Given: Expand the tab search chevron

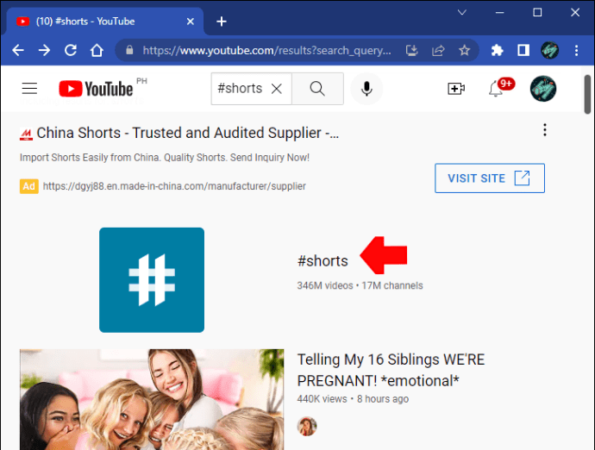Looking at the screenshot, I should pos(462,13).
